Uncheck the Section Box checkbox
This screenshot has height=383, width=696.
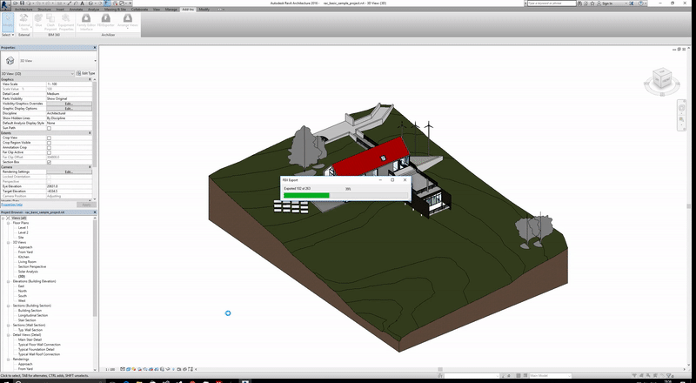pos(49,162)
